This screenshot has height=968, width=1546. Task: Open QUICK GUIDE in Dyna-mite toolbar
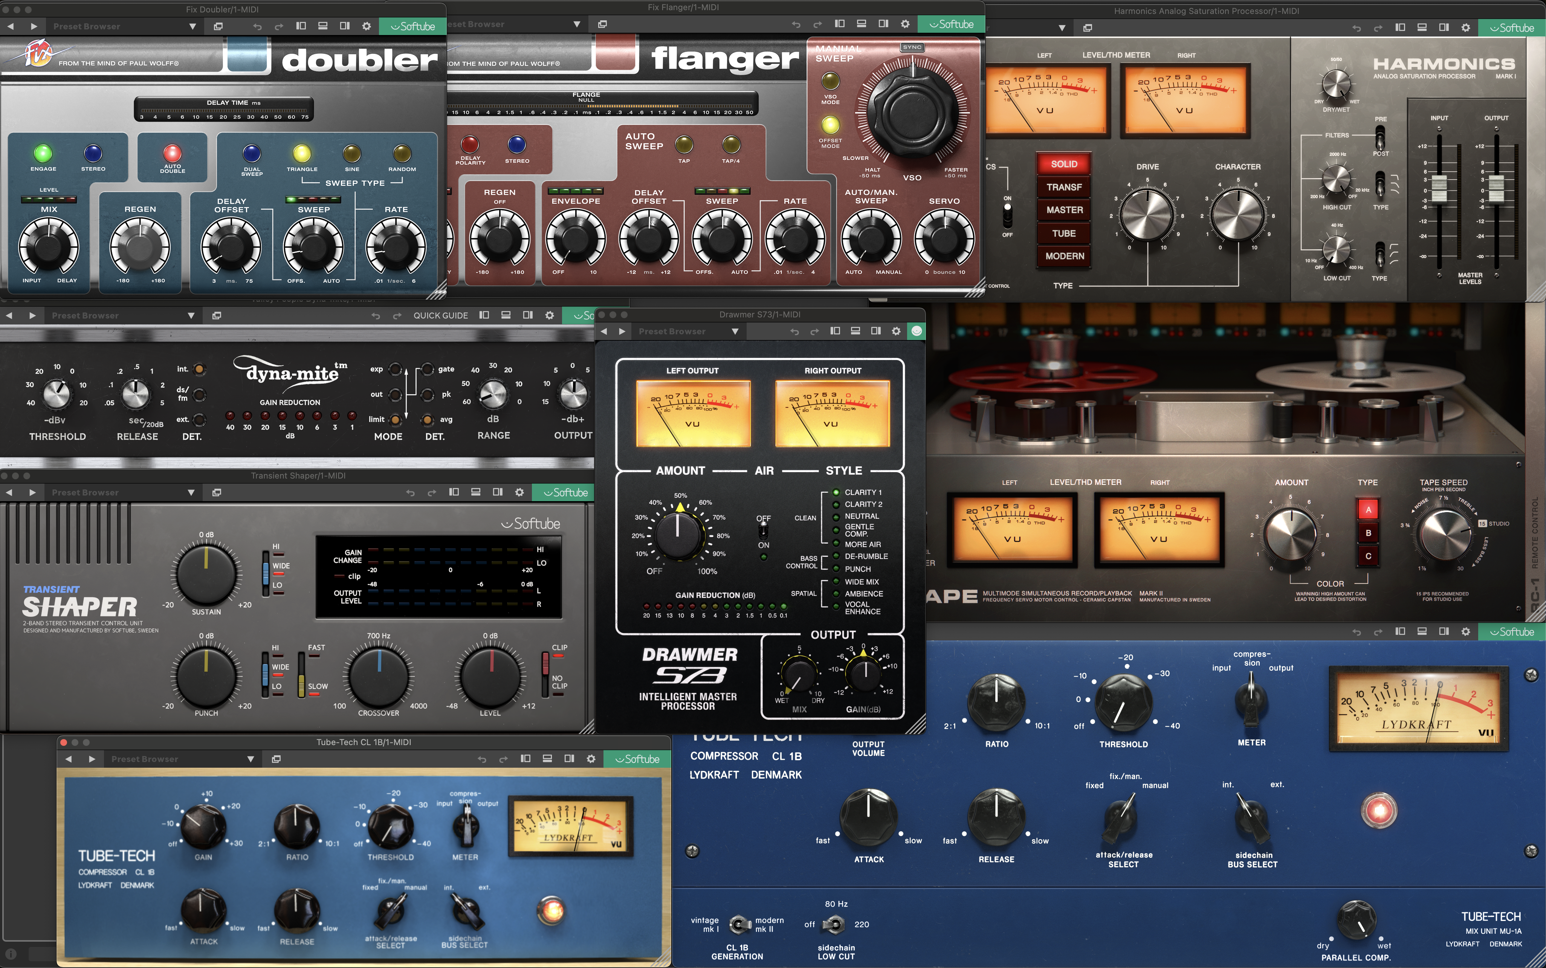click(x=441, y=316)
